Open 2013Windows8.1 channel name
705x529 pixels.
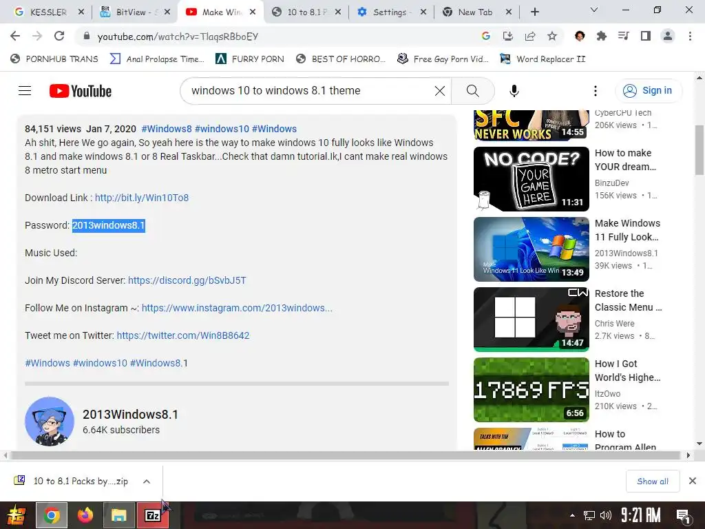[130, 415]
